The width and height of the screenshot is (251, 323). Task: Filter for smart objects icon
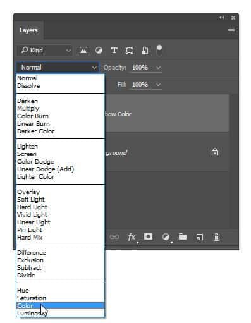point(145,51)
